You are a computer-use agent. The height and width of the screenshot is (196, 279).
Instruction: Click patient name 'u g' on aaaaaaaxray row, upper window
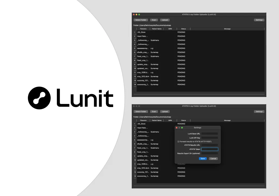152,48
